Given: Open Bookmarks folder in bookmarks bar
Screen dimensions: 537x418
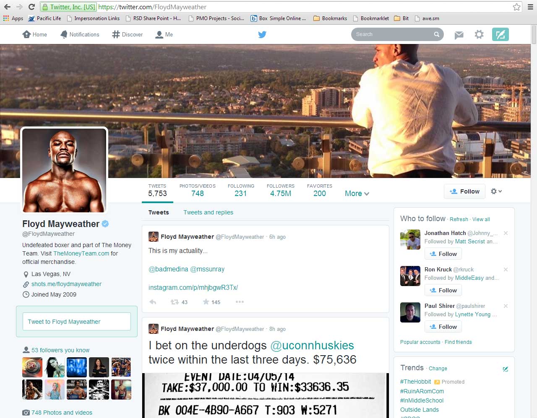Looking at the screenshot, I should tap(330, 18).
